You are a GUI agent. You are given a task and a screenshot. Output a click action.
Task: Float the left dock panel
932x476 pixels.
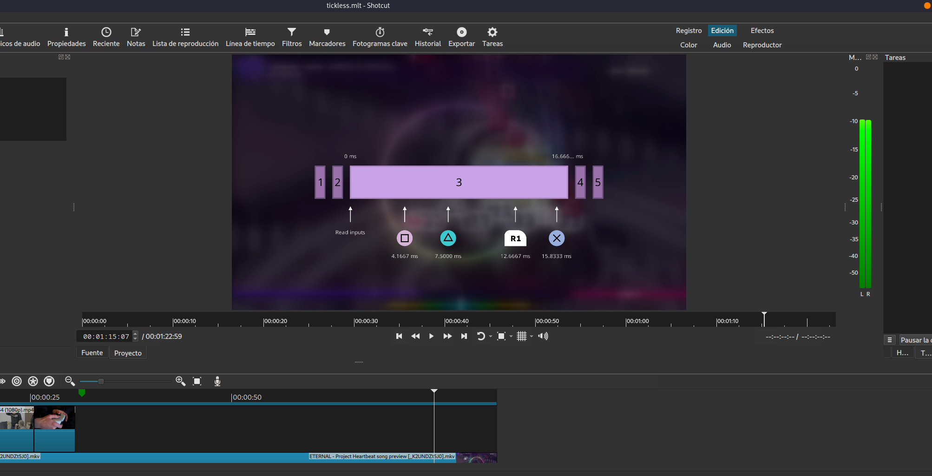point(61,57)
